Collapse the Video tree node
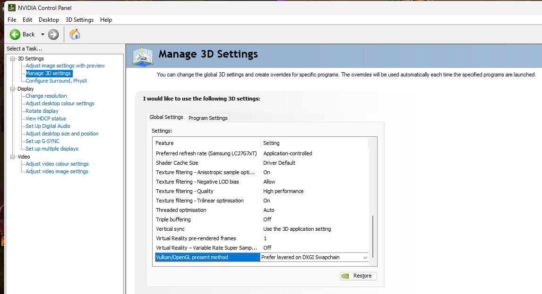 (12, 157)
